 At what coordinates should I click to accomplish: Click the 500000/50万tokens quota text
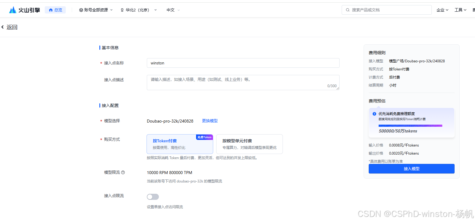tap(398, 131)
